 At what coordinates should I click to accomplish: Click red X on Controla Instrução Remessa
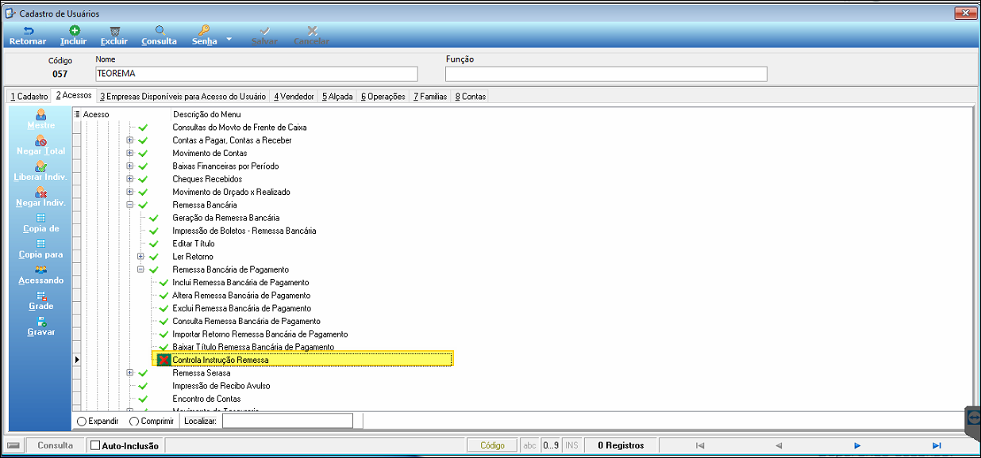pos(163,360)
